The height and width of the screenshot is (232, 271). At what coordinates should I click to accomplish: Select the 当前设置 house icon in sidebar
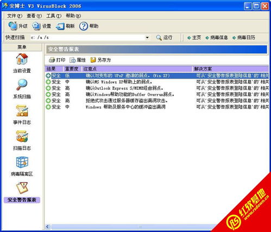22,59
